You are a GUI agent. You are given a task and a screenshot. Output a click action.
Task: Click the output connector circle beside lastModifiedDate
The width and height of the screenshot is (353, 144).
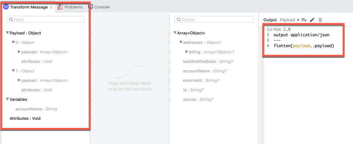click(169, 61)
